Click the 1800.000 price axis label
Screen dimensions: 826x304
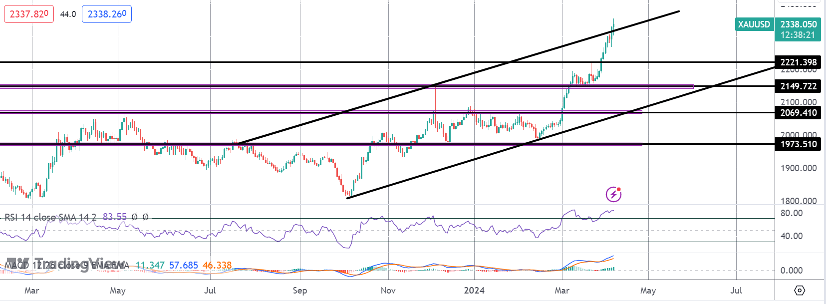(799, 201)
